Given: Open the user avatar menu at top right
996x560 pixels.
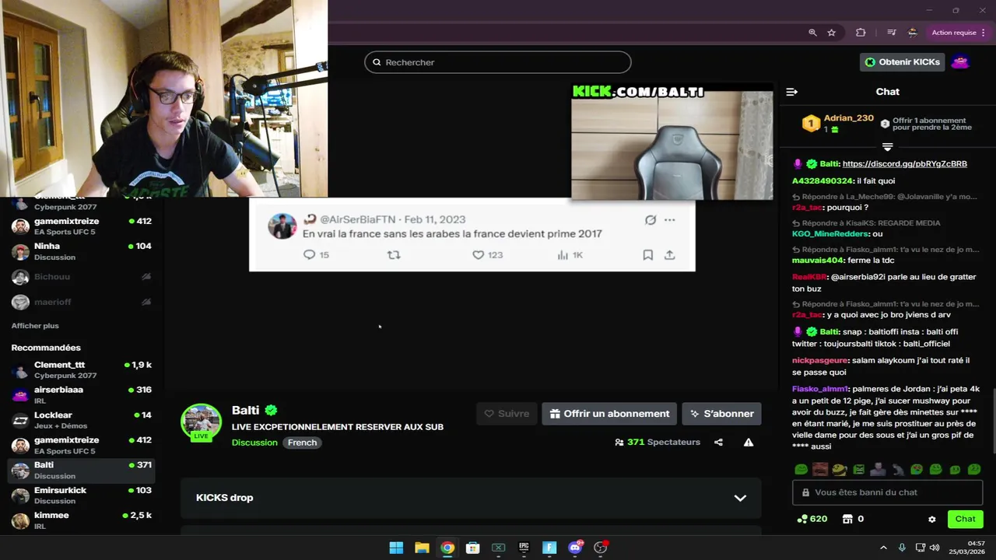Looking at the screenshot, I should (960, 62).
